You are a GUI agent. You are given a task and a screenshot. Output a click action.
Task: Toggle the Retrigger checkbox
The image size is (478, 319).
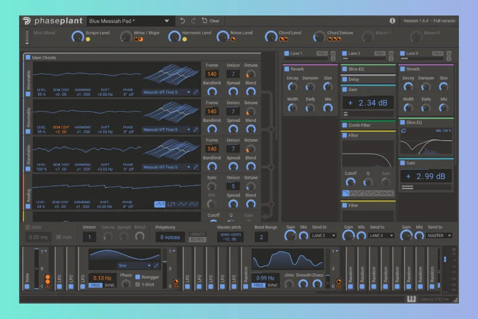click(x=138, y=277)
